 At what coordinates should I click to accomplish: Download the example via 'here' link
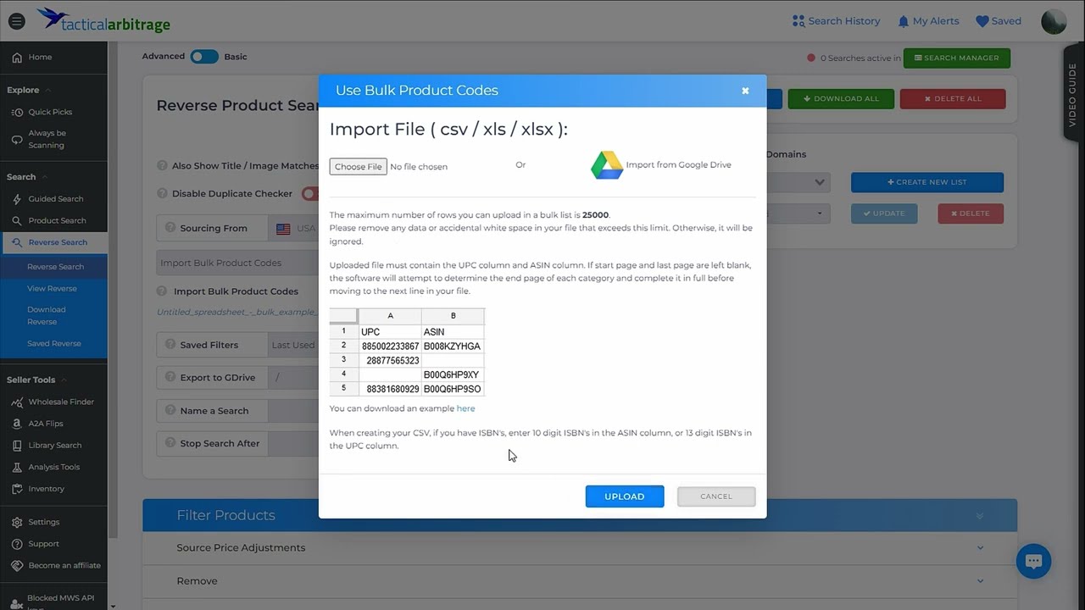click(465, 408)
